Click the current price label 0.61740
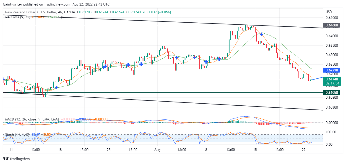 [332, 79]
